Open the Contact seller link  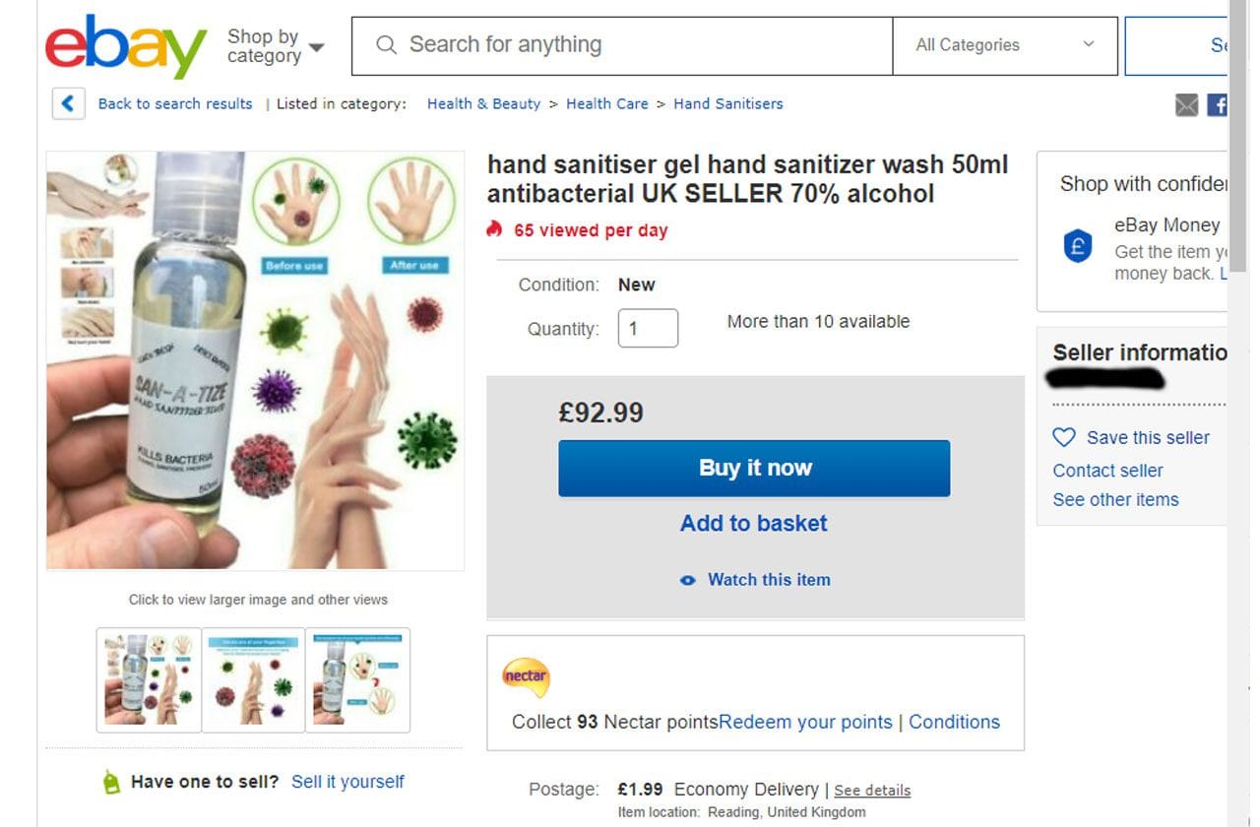coord(1107,471)
